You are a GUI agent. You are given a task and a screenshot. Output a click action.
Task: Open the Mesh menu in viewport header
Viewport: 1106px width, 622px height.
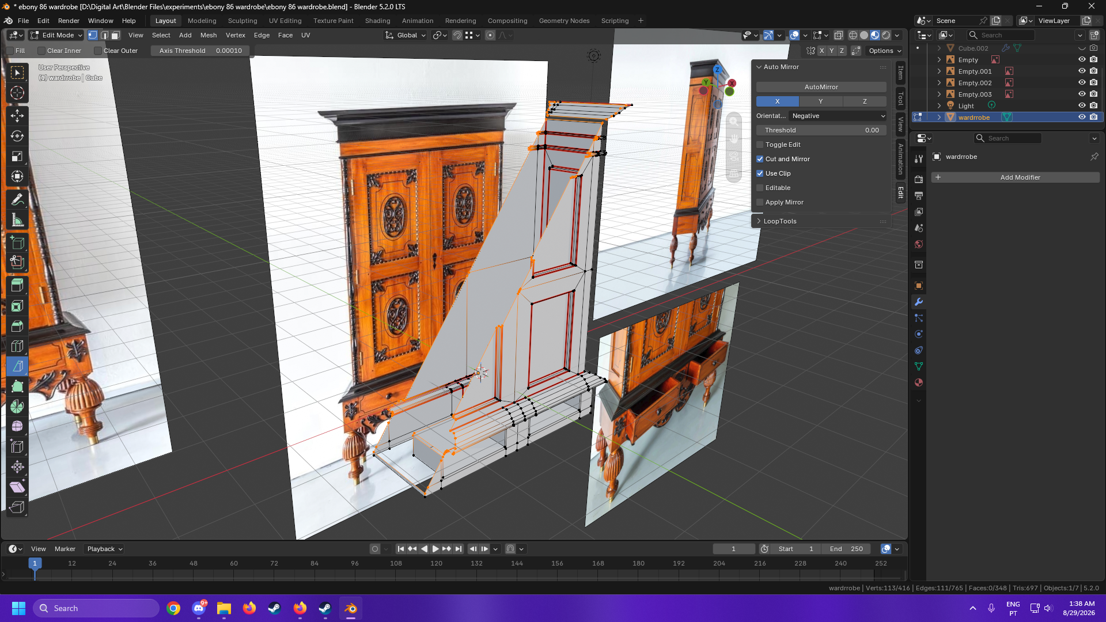click(x=209, y=35)
